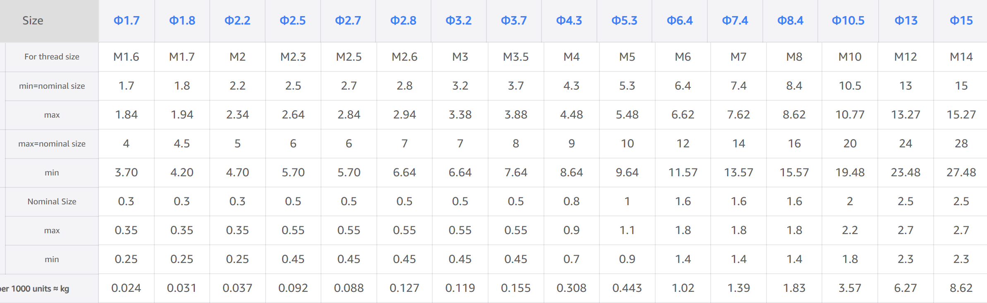
Task: Click the Φ5.3 size link
Action: (624, 21)
